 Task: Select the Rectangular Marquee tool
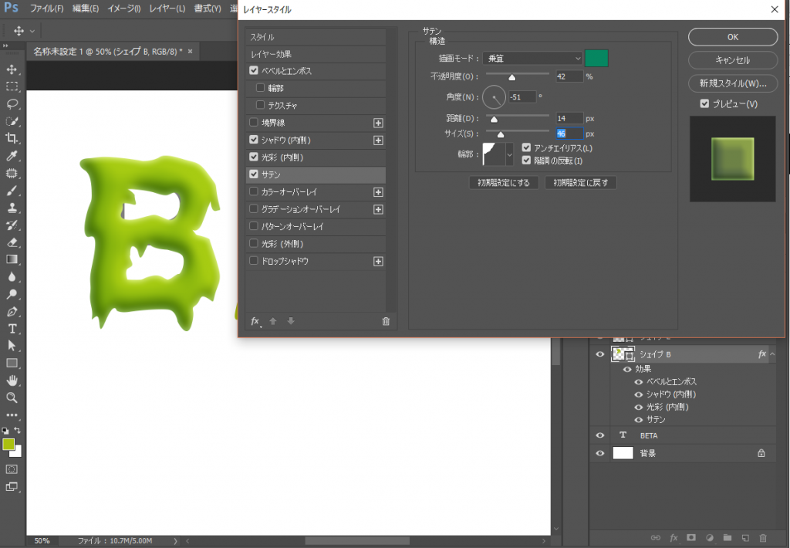click(12, 86)
